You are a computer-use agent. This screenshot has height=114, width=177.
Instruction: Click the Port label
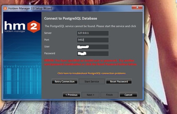click(47, 40)
